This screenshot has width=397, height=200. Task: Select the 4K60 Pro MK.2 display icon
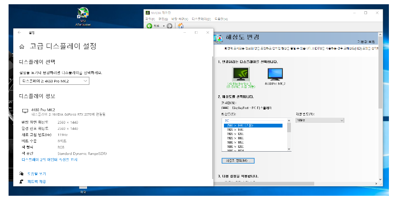[x=275, y=74]
